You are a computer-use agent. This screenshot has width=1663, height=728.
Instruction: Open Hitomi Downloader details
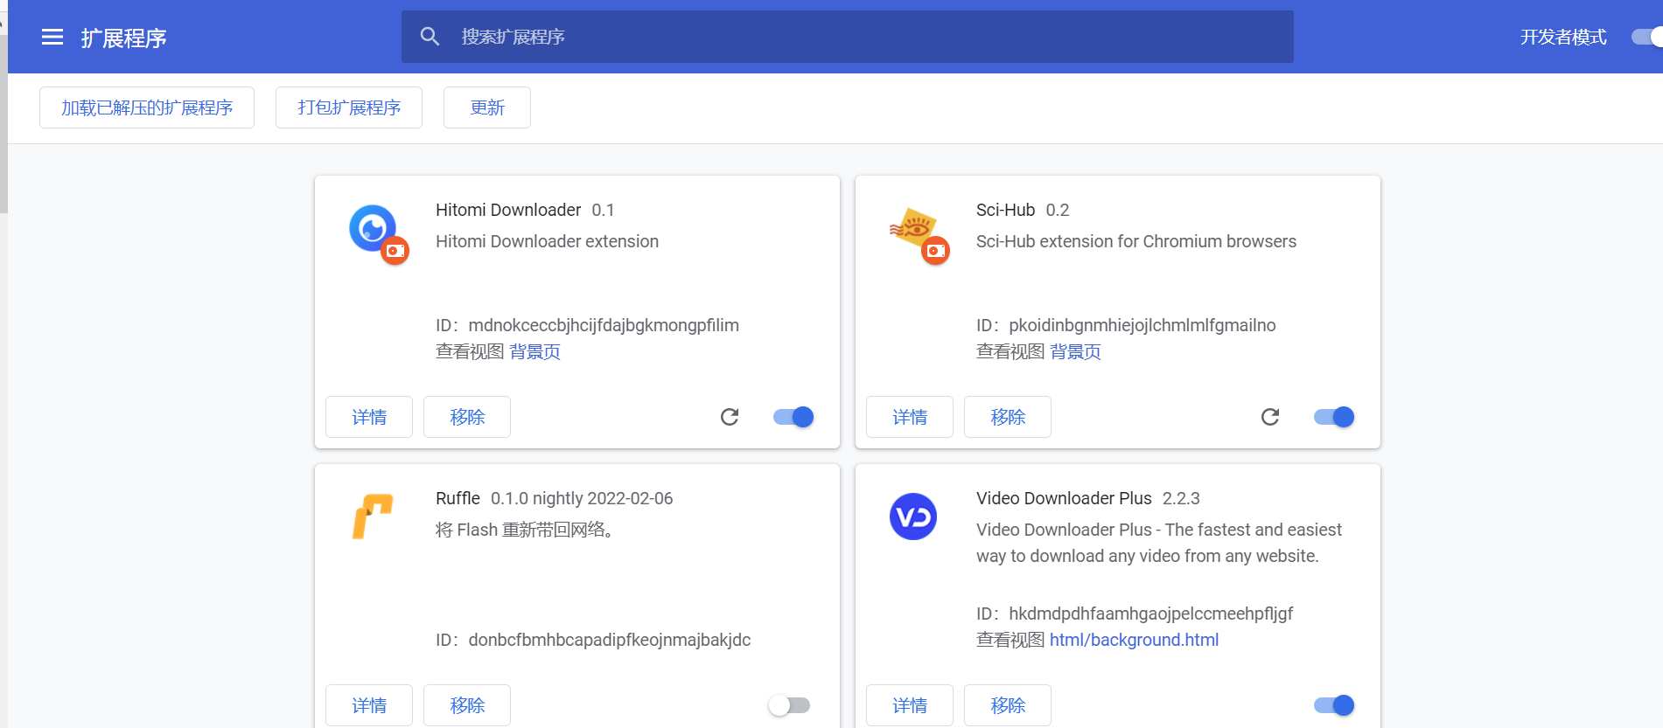pyautogui.click(x=369, y=417)
